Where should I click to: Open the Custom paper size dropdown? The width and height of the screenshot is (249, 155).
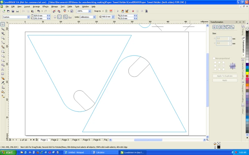pos(28,17)
